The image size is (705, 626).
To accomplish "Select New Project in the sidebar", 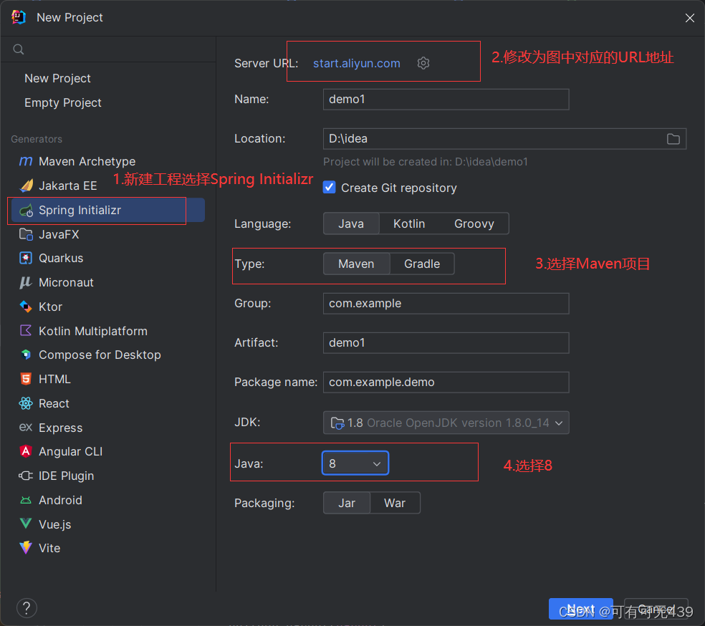I will pos(57,78).
